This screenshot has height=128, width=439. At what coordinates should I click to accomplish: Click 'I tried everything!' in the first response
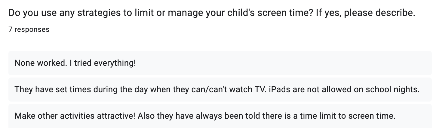click(x=97, y=63)
